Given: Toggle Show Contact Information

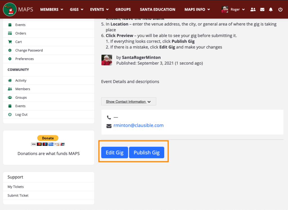Looking at the screenshot, I should [129, 101].
